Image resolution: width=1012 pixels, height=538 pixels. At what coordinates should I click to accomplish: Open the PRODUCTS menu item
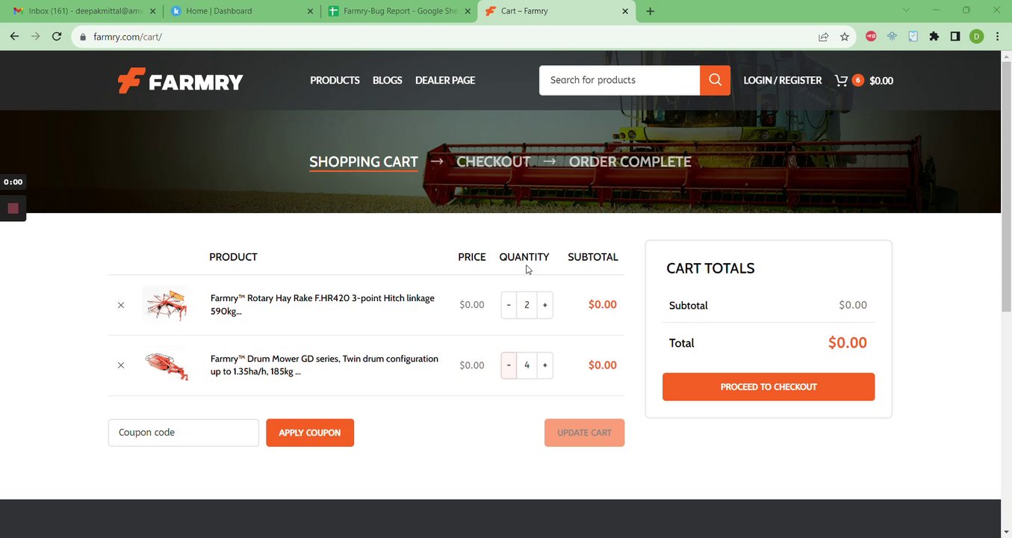click(335, 81)
